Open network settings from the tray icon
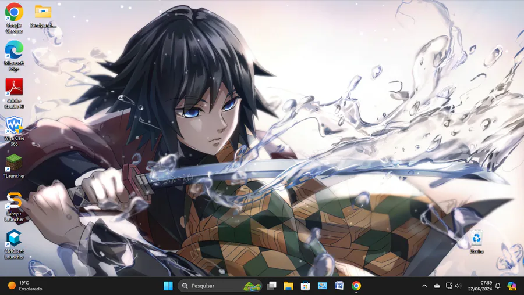524x295 pixels. (x=449, y=286)
